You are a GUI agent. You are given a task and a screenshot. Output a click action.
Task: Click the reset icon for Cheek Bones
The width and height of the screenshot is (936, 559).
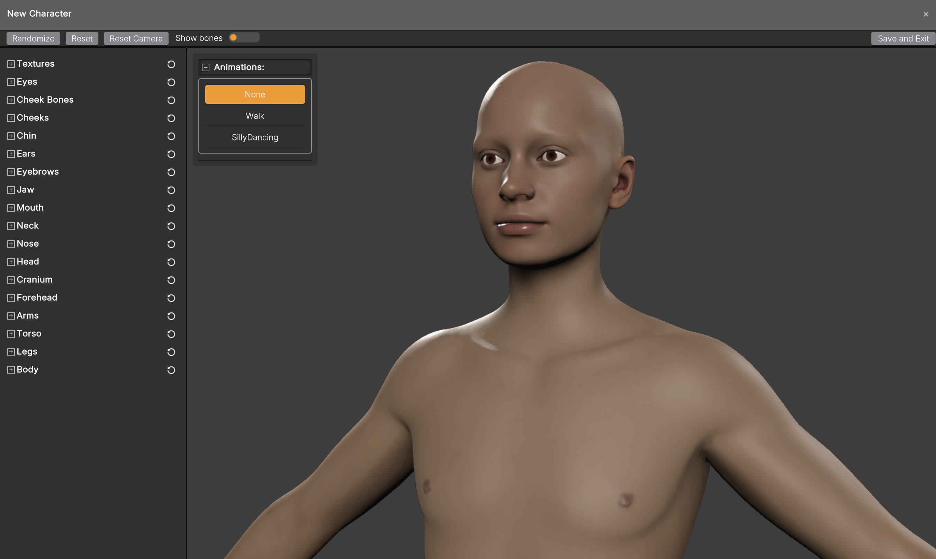point(171,100)
